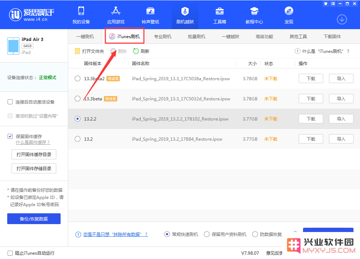
Task: Select firmware 13.3beta2 radio button
Action: tap(78, 78)
